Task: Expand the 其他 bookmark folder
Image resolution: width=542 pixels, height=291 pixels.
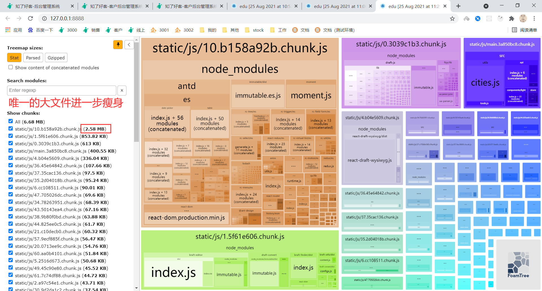Action: [x=230, y=30]
